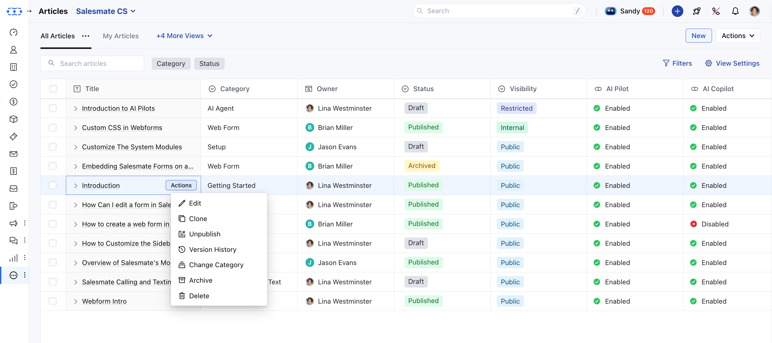772x343 pixels.
Task: Open the Introduction to AI Pilots article link
Action: coord(118,109)
